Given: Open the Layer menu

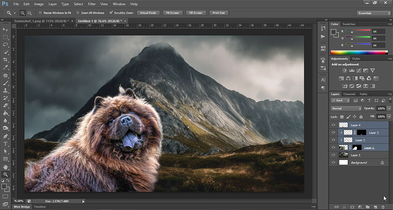Looking at the screenshot, I should click(53, 4).
